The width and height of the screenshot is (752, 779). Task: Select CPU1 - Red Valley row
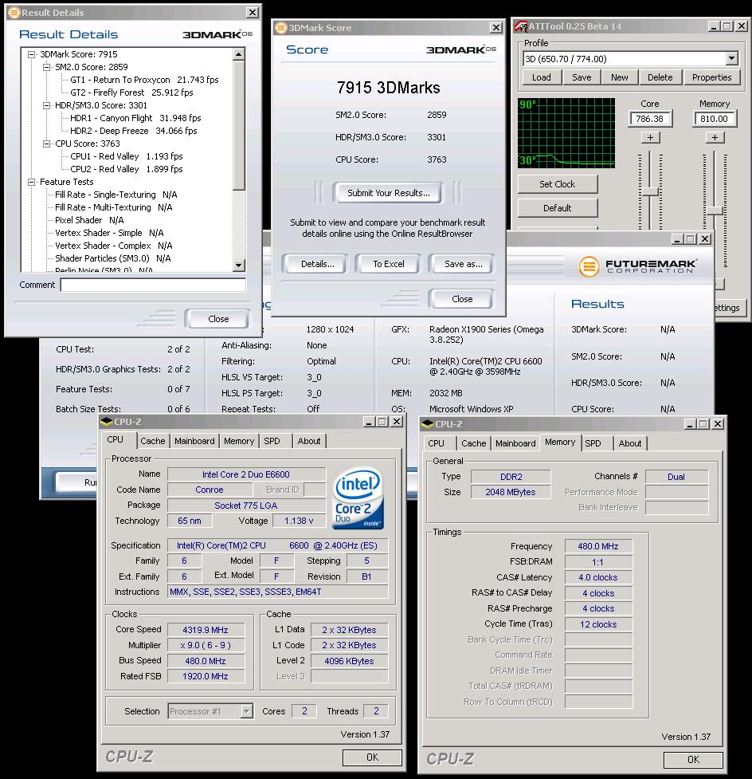127,156
